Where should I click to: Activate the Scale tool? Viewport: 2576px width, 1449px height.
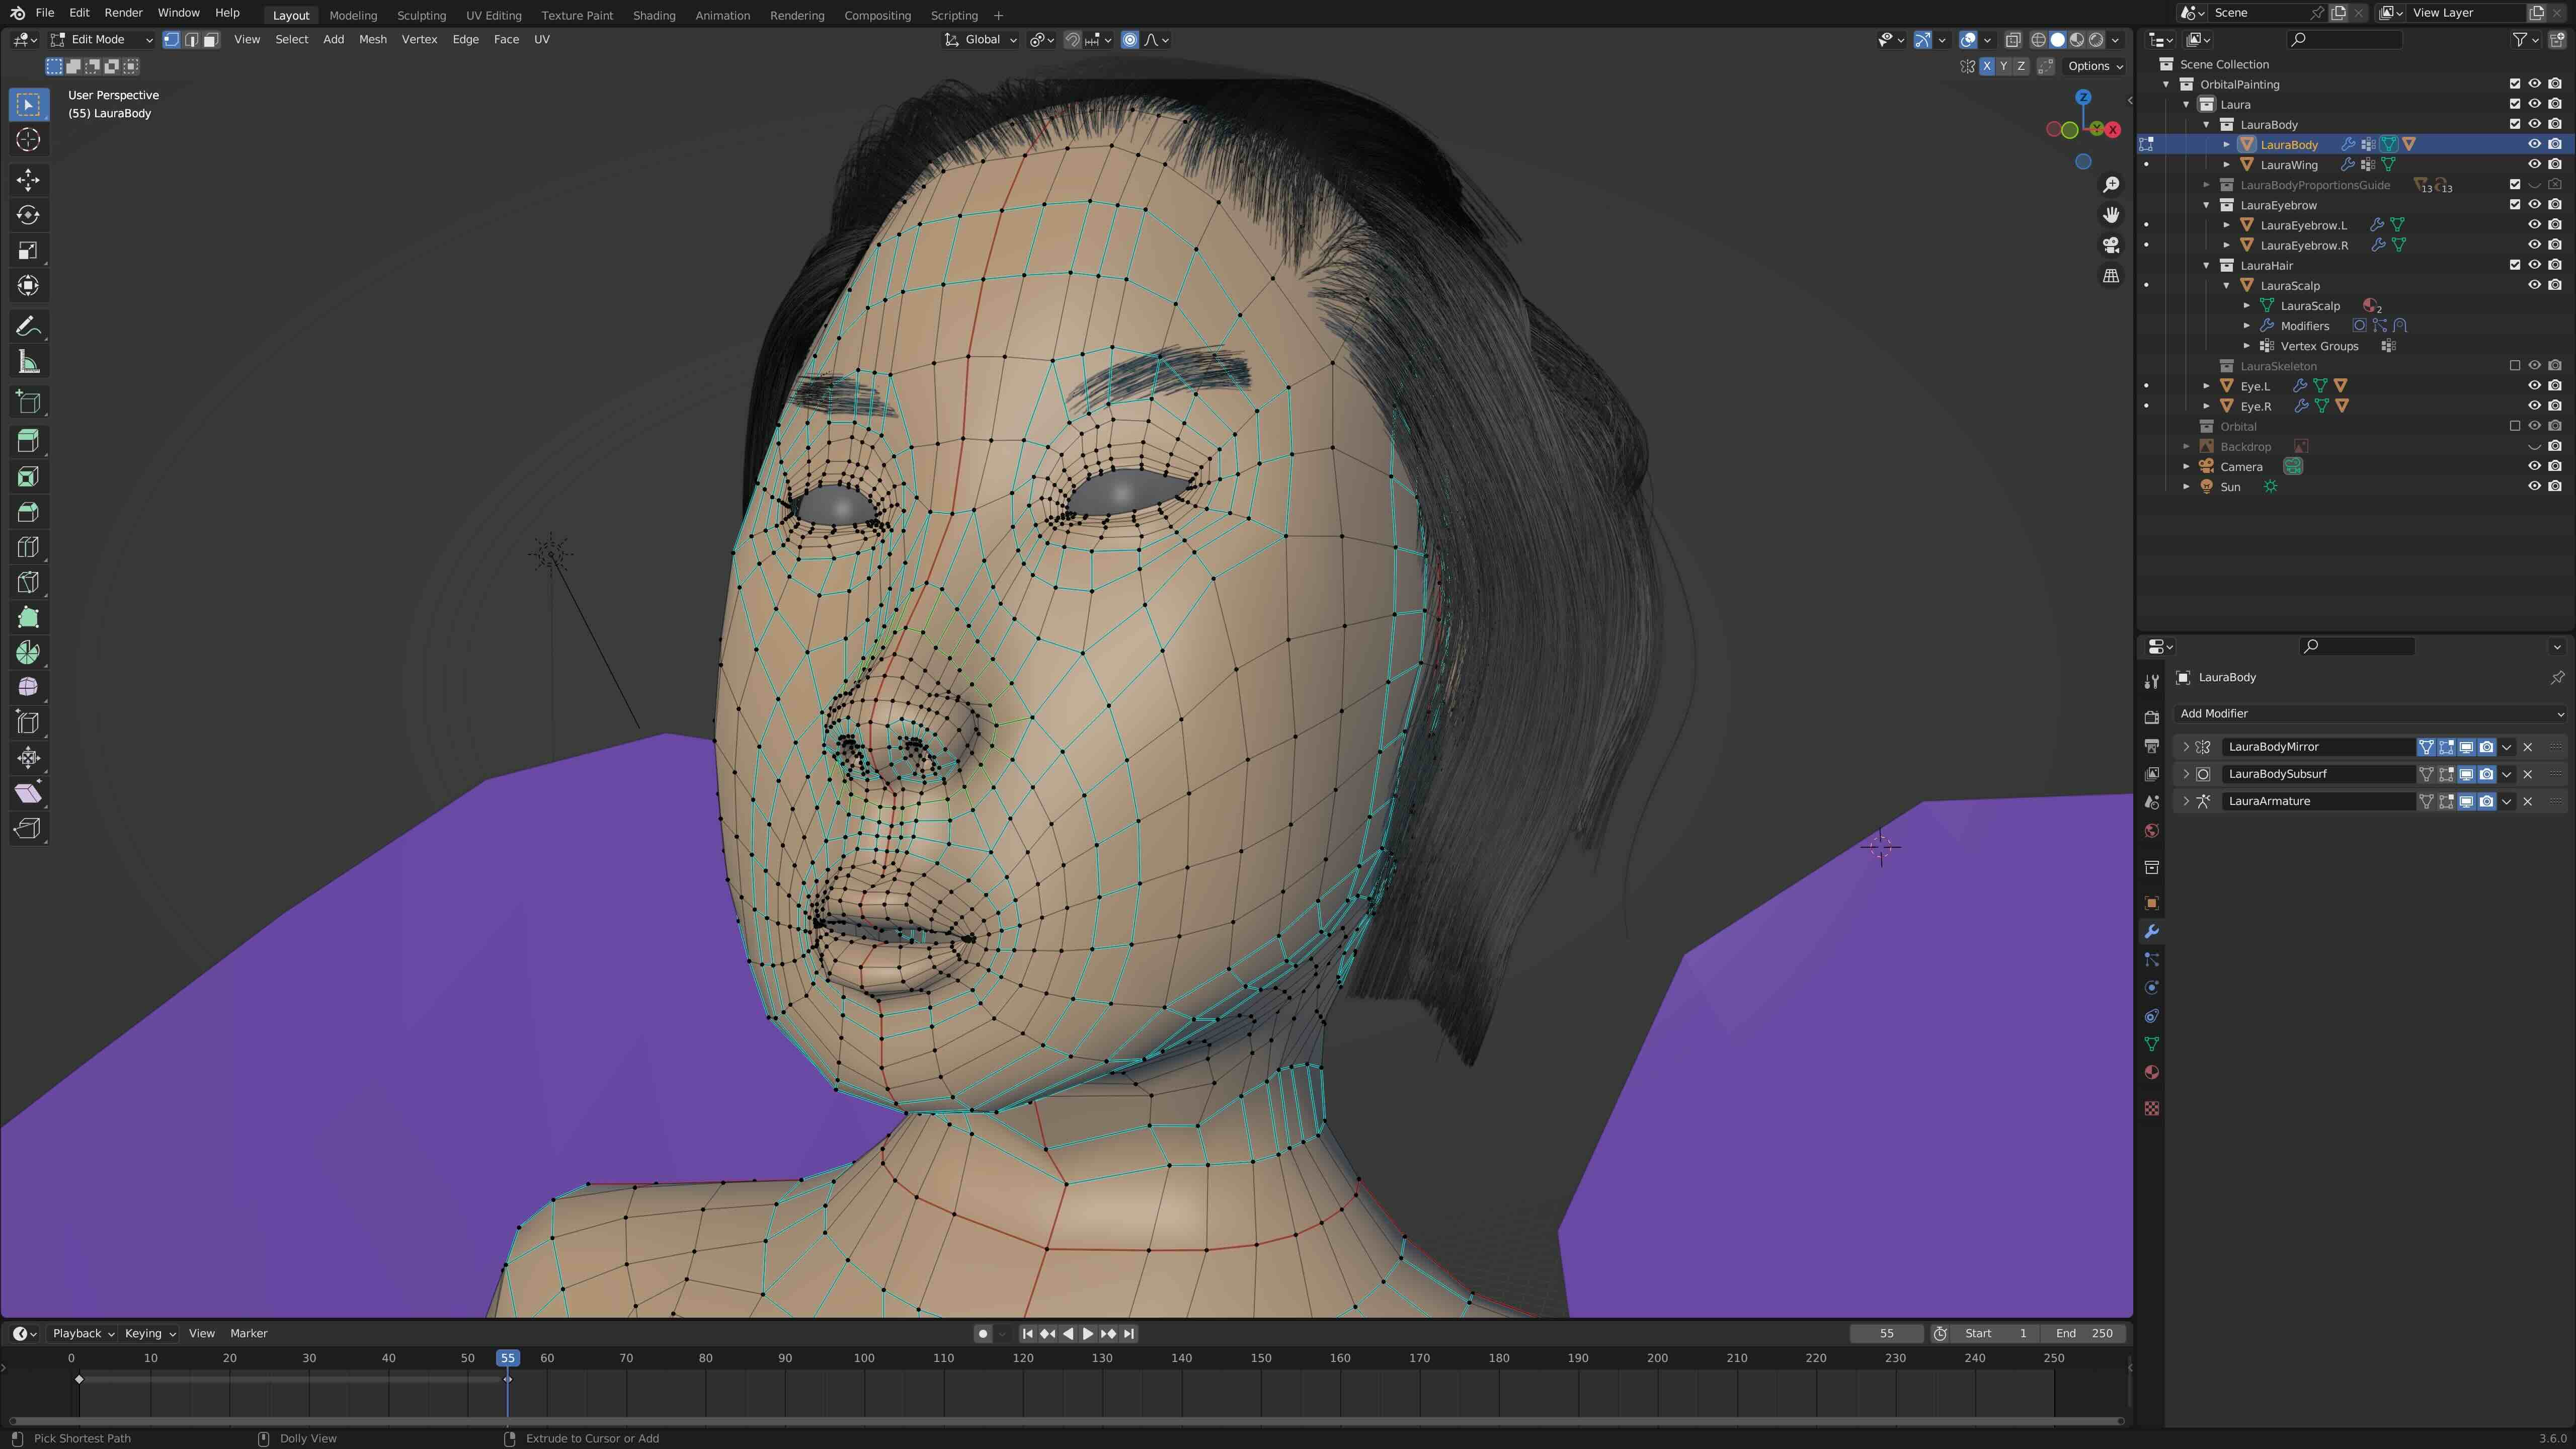click(28, 250)
